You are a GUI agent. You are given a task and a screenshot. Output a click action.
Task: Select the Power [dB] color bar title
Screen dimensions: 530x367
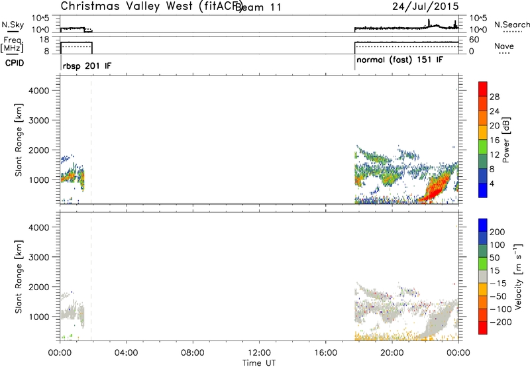pos(505,140)
